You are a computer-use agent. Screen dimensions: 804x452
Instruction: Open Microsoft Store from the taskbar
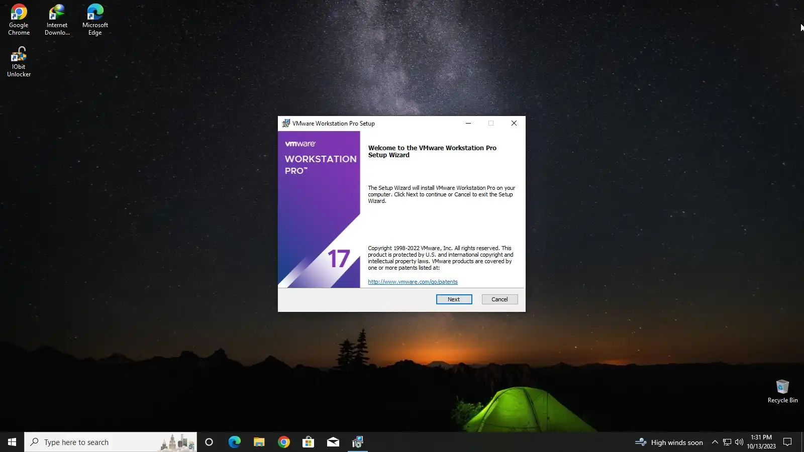(308, 442)
